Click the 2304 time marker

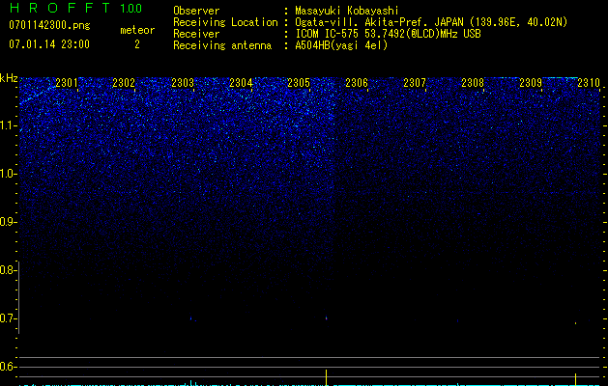[x=241, y=83]
